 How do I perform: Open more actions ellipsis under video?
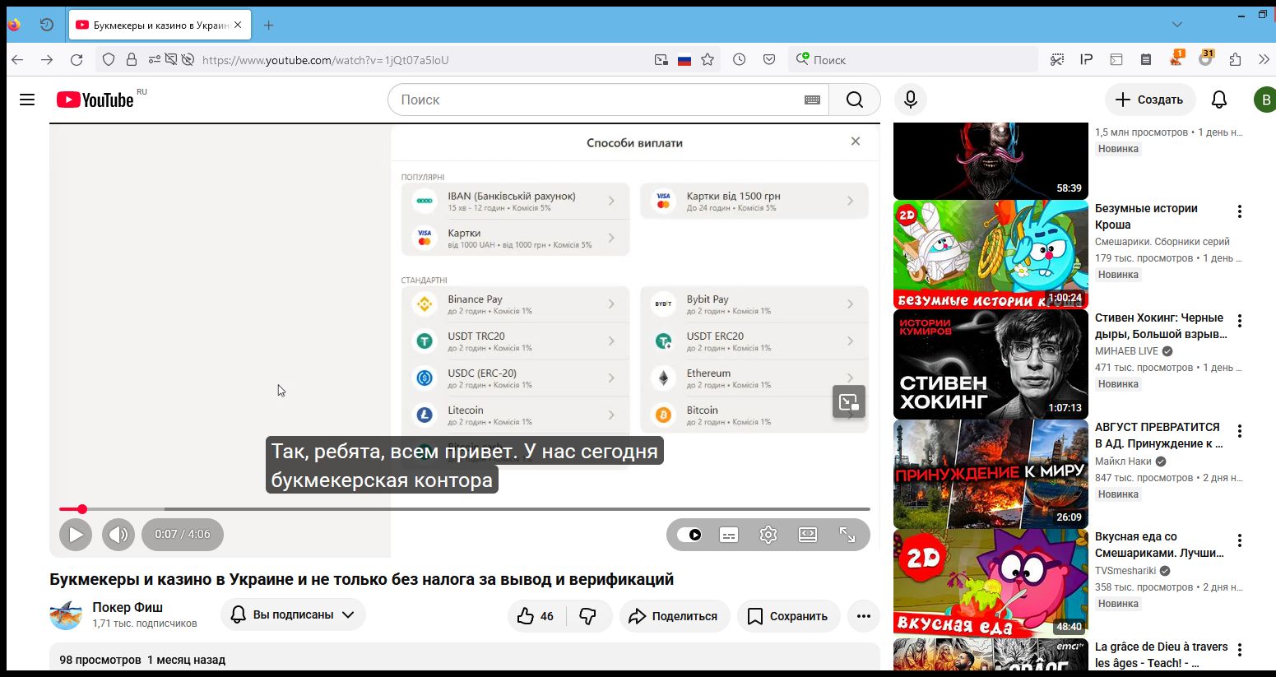[864, 616]
